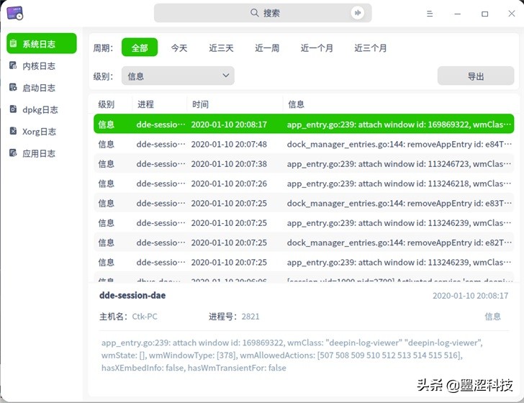The image size is (524, 403).
Task: Sort by the 进程 column header
Action: tap(145, 104)
